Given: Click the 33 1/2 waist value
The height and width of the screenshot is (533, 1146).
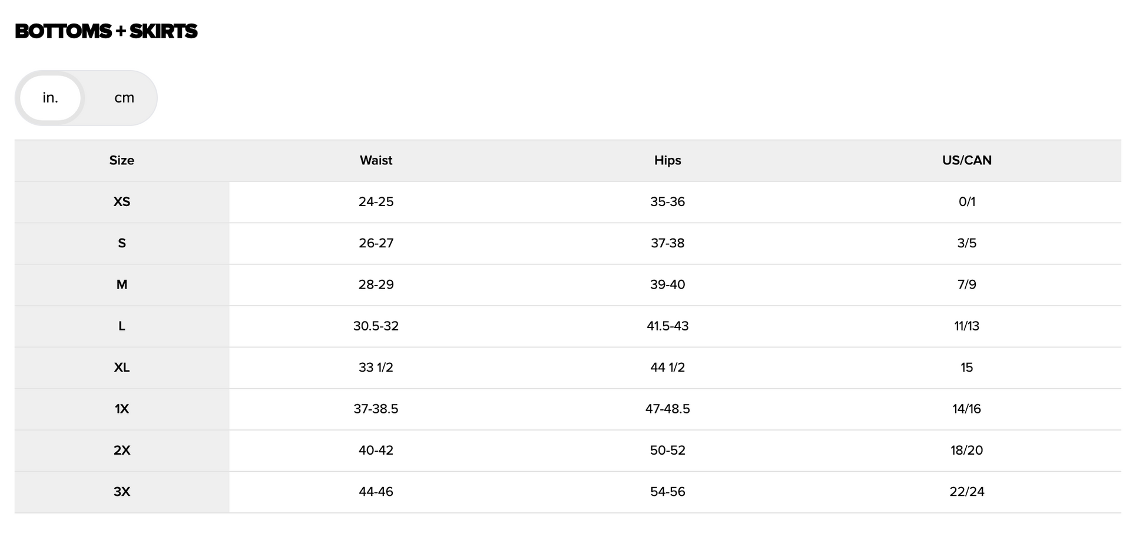Looking at the screenshot, I should (x=376, y=368).
